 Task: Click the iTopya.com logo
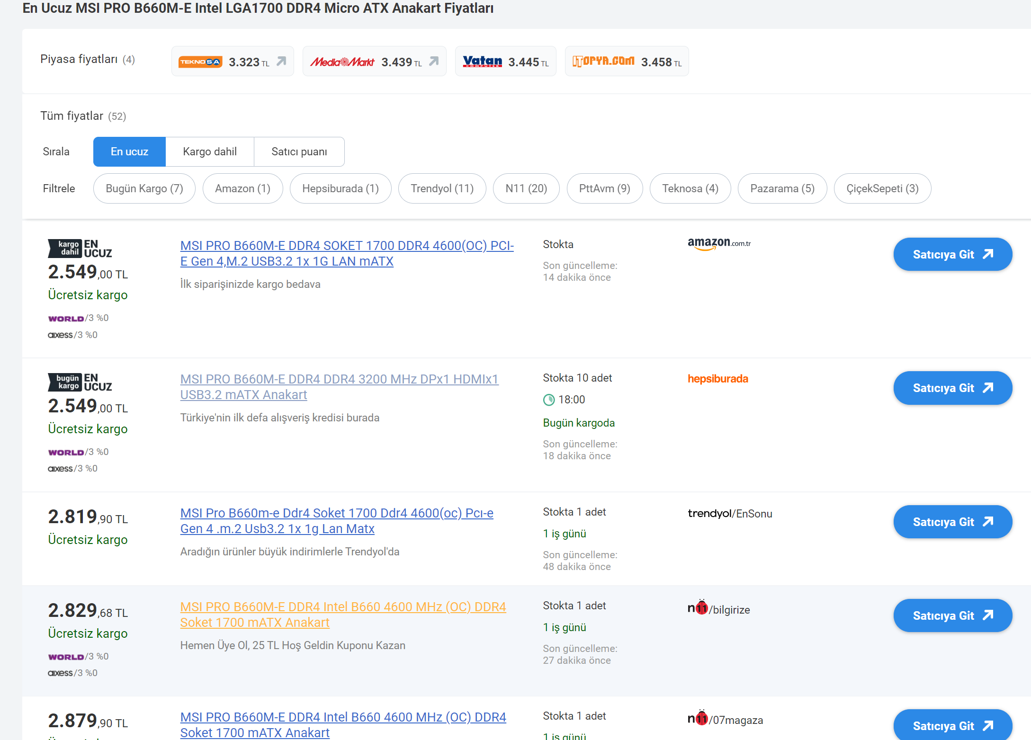(x=603, y=62)
